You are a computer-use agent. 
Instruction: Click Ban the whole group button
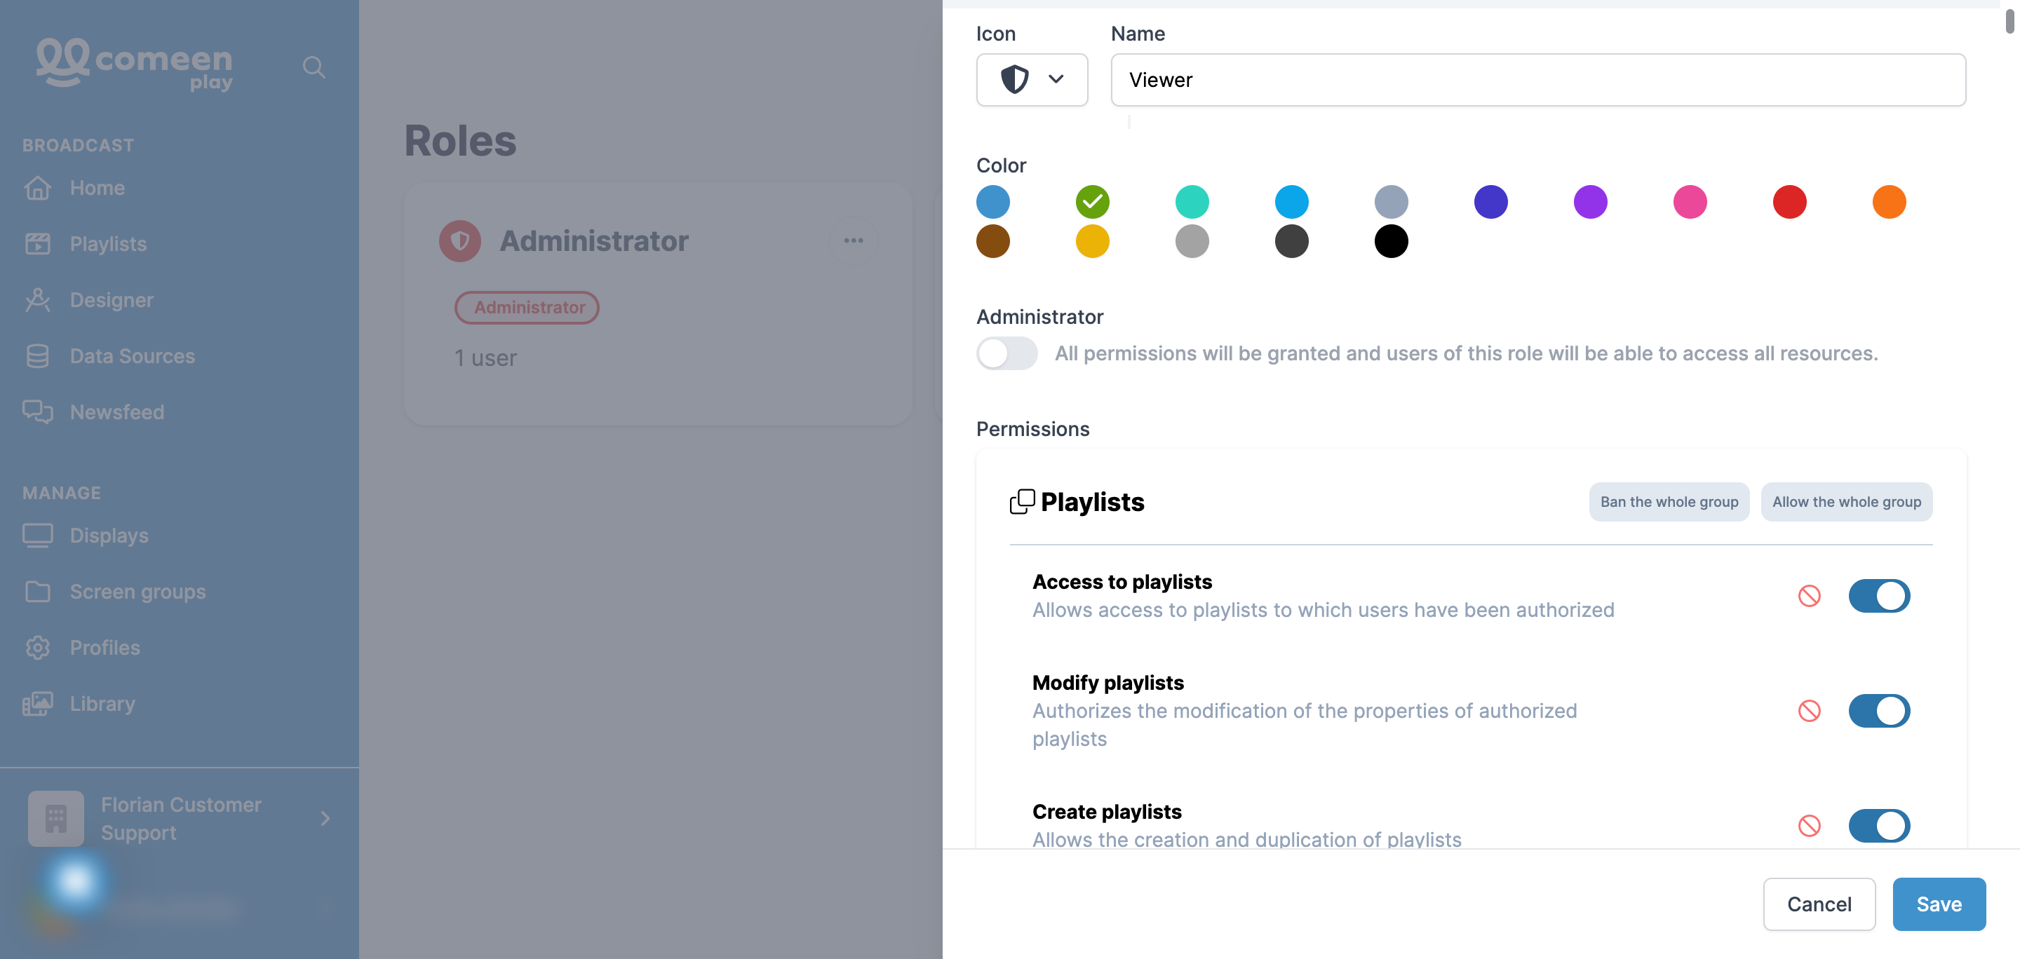click(1669, 501)
